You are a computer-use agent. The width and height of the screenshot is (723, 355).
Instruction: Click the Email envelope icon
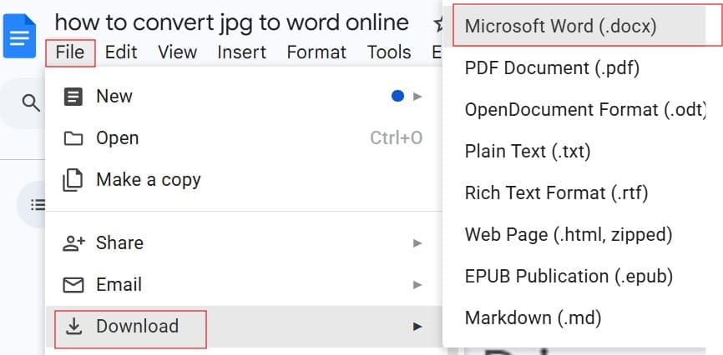[x=73, y=286]
